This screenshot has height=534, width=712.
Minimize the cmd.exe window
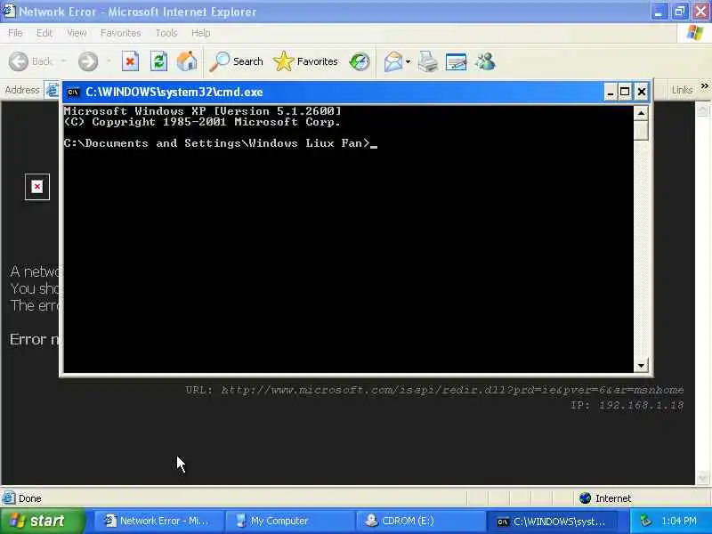611,93
